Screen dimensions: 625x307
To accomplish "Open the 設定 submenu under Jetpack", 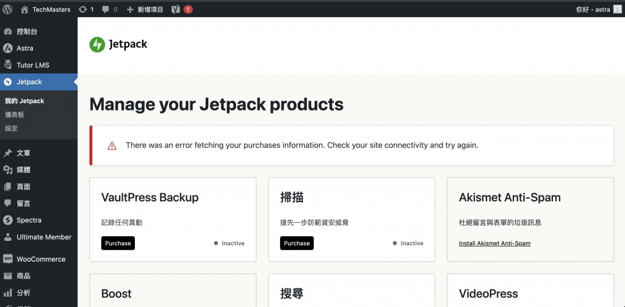I will click(x=11, y=128).
